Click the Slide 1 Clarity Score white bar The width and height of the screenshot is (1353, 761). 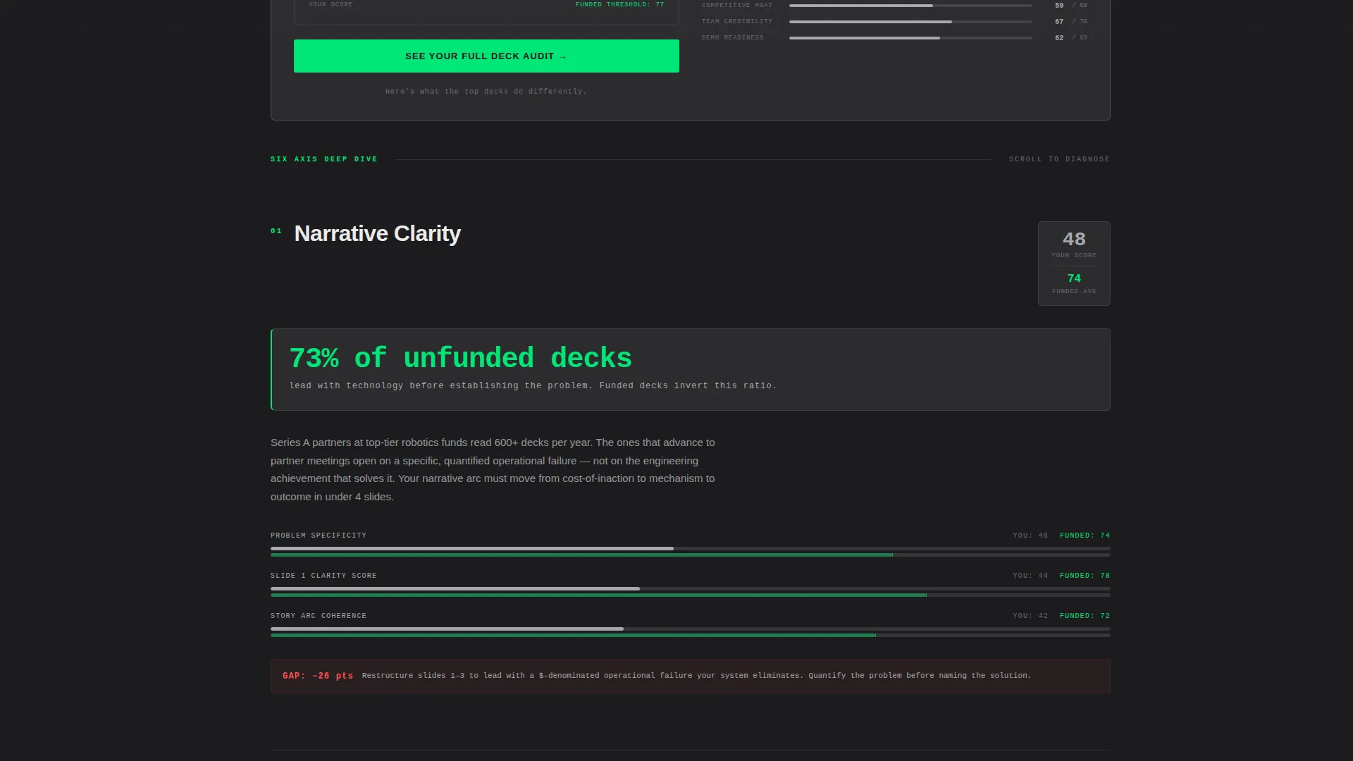point(691,588)
